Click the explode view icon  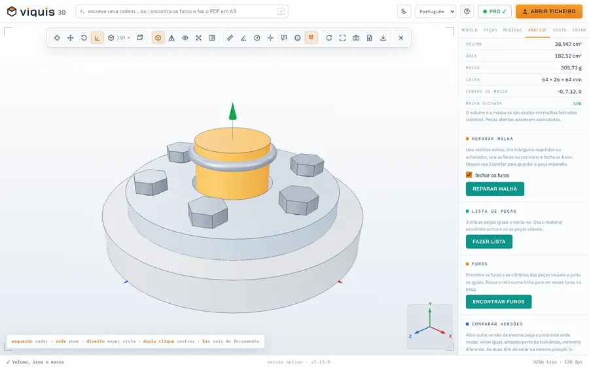pyautogui.click(x=199, y=37)
